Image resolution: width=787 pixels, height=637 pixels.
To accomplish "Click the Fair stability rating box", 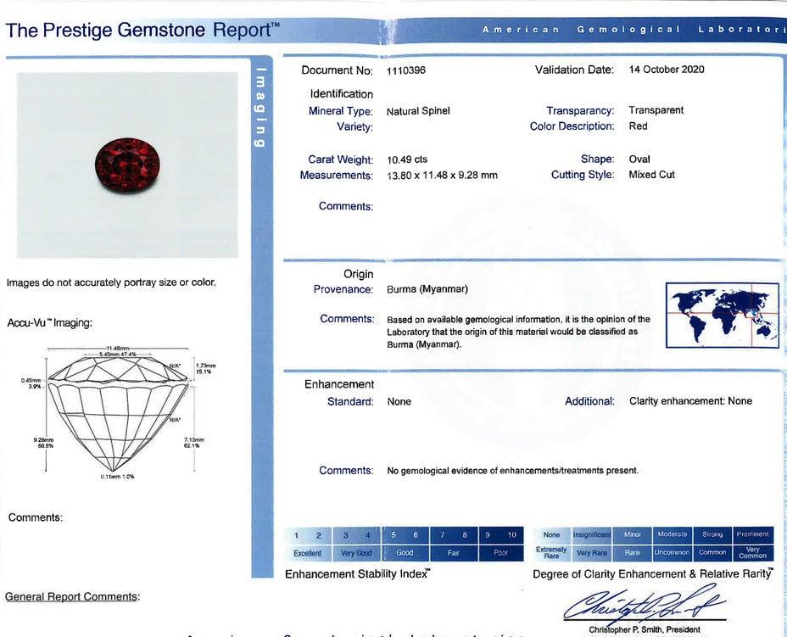I will tap(452, 553).
